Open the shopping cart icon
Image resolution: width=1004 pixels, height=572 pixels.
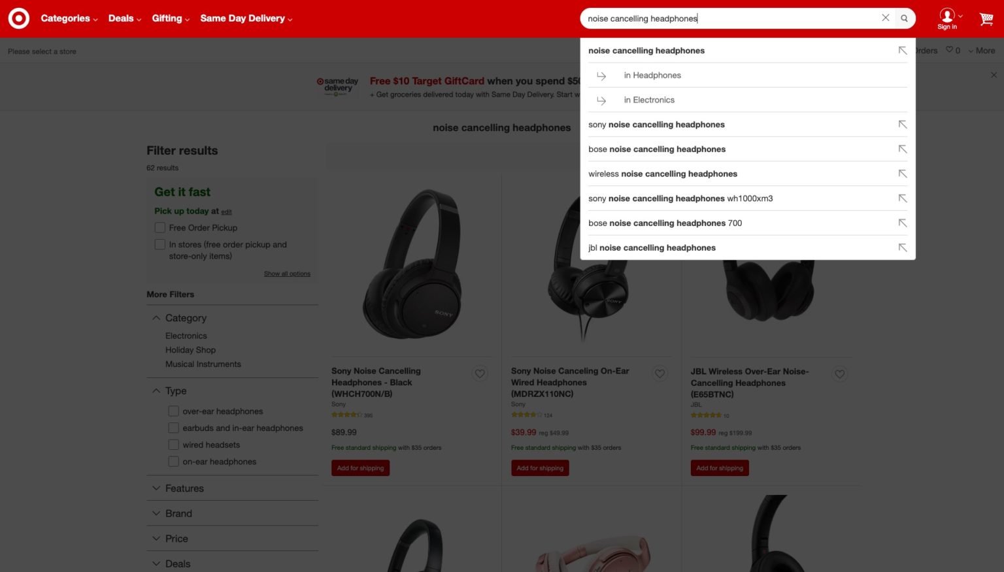986,19
